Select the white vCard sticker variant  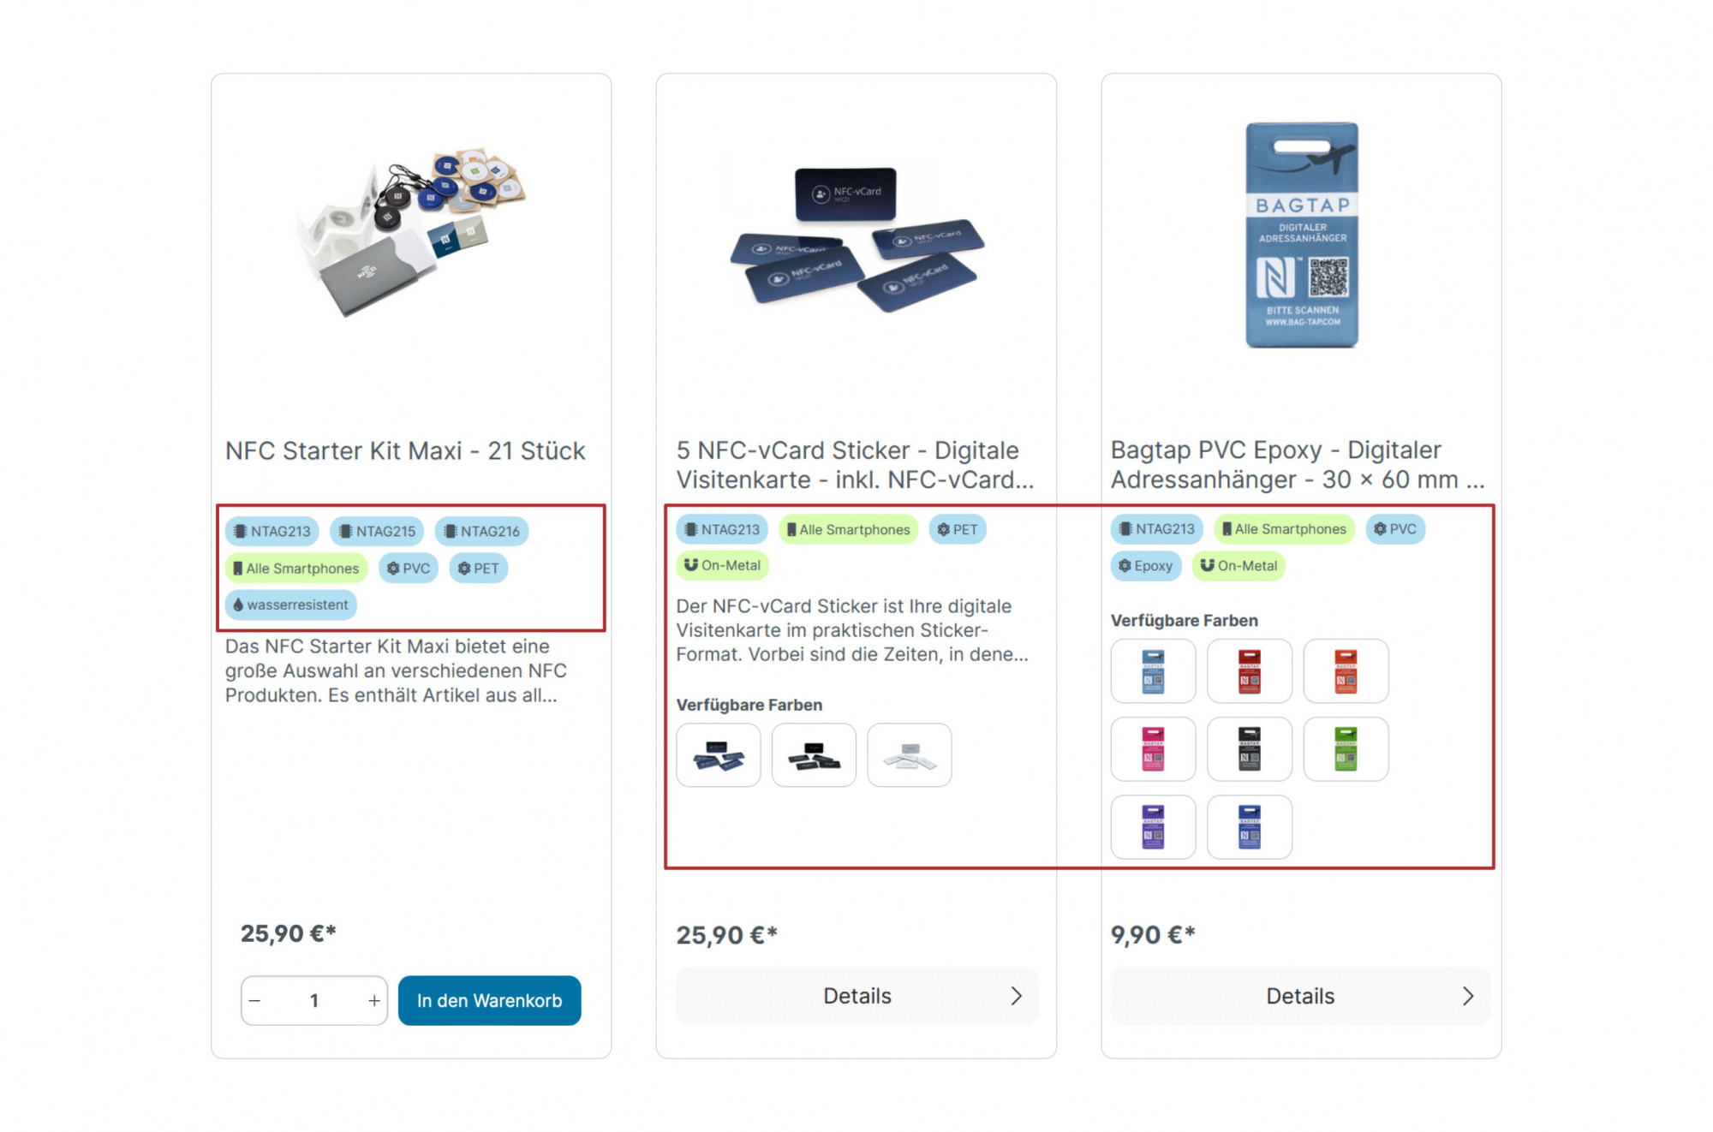click(x=909, y=755)
